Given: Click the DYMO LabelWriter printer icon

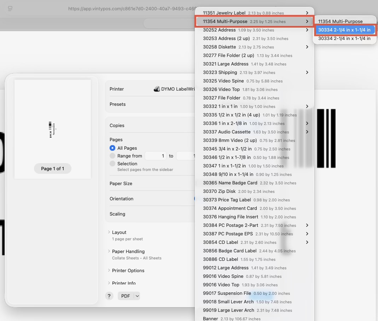Looking at the screenshot, I should pyautogui.click(x=157, y=89).
